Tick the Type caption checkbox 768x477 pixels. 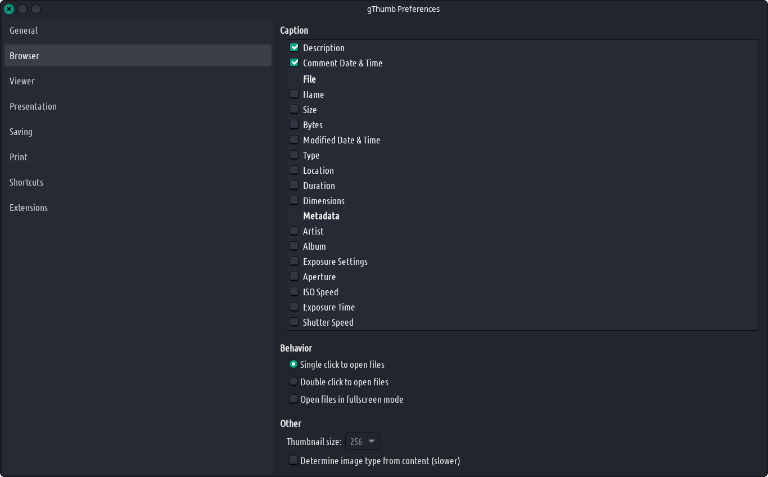pyautogui.click(x=294, y=155)
